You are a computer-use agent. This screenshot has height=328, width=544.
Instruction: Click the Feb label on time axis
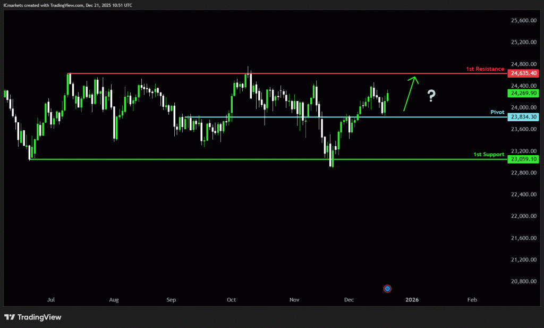point(472,300)
